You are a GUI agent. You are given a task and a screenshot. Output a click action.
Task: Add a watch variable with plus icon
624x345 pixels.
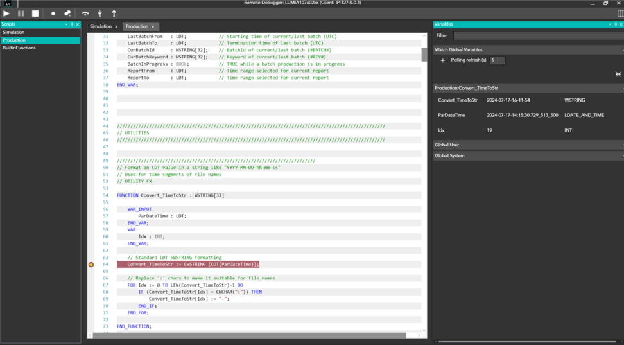[443, 60]
